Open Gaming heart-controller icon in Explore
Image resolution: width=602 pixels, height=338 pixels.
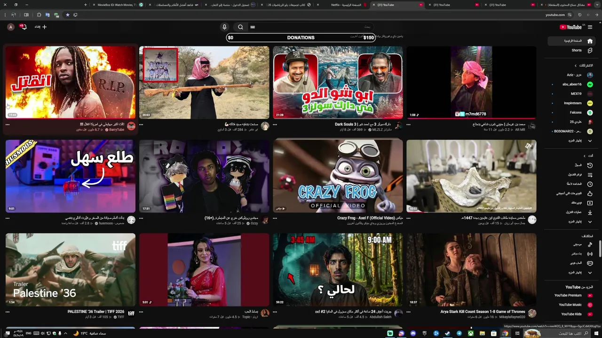coord(590,263)
